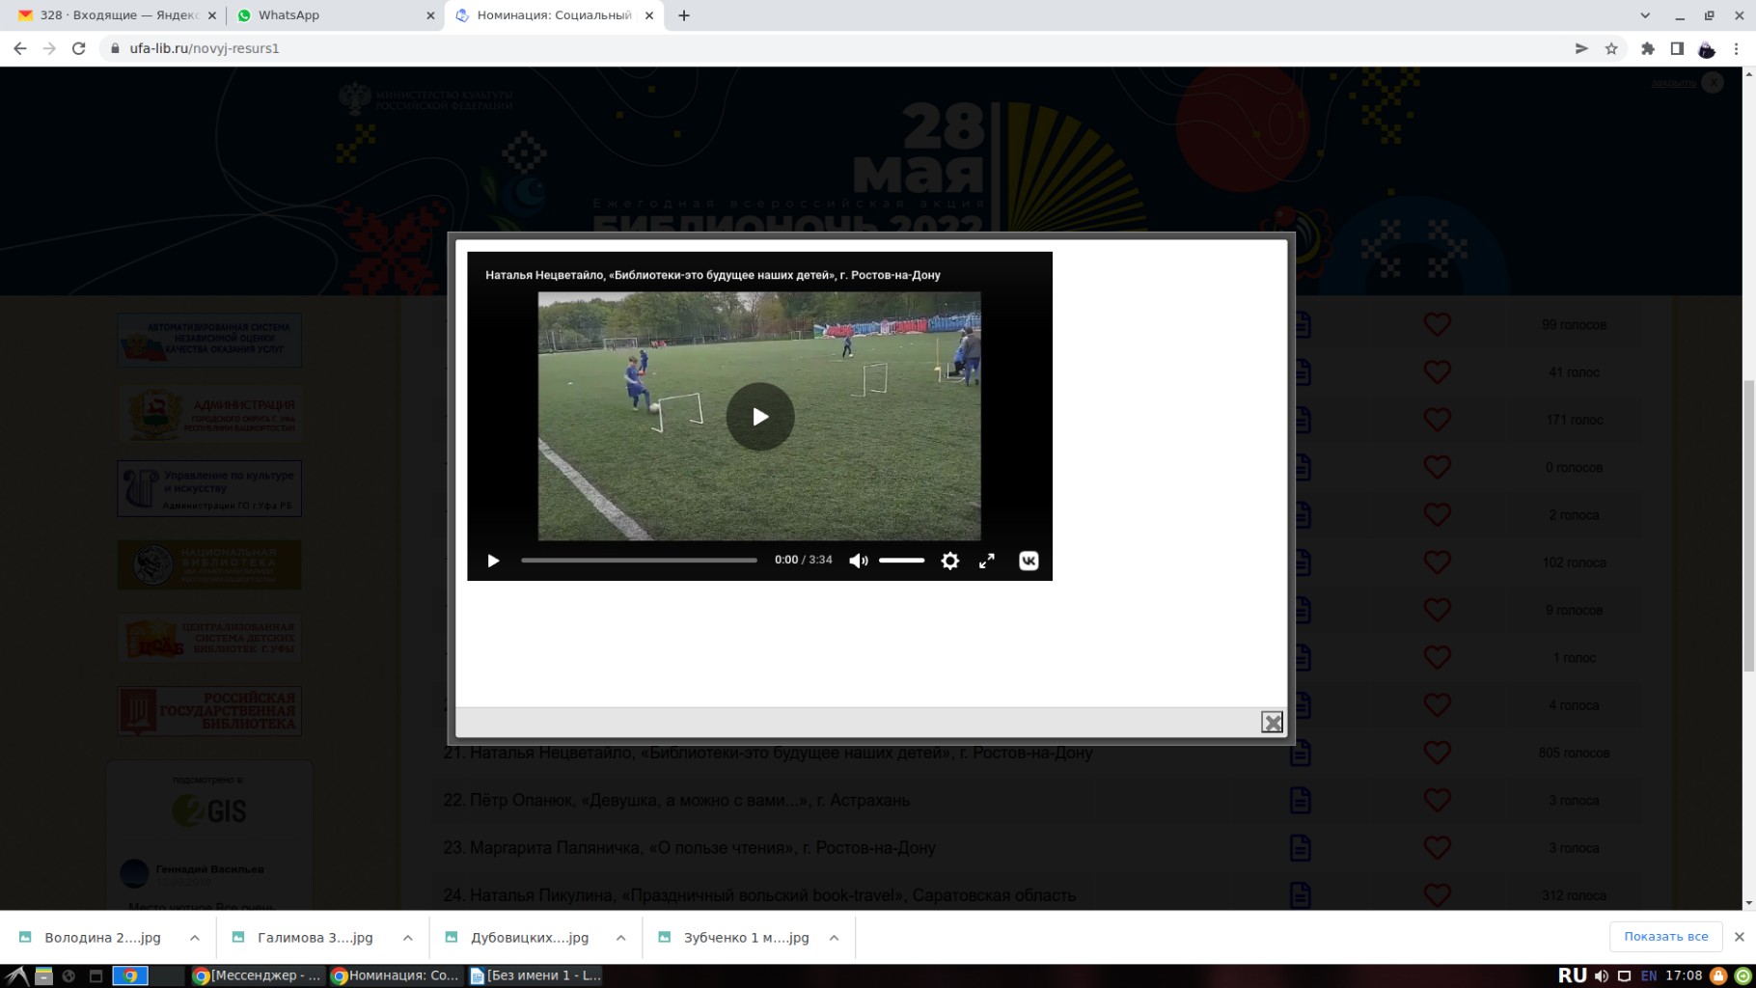Toggle RU keyboard layout in system tray
Screen dimensions: 1756x988
coord(1572,975)
